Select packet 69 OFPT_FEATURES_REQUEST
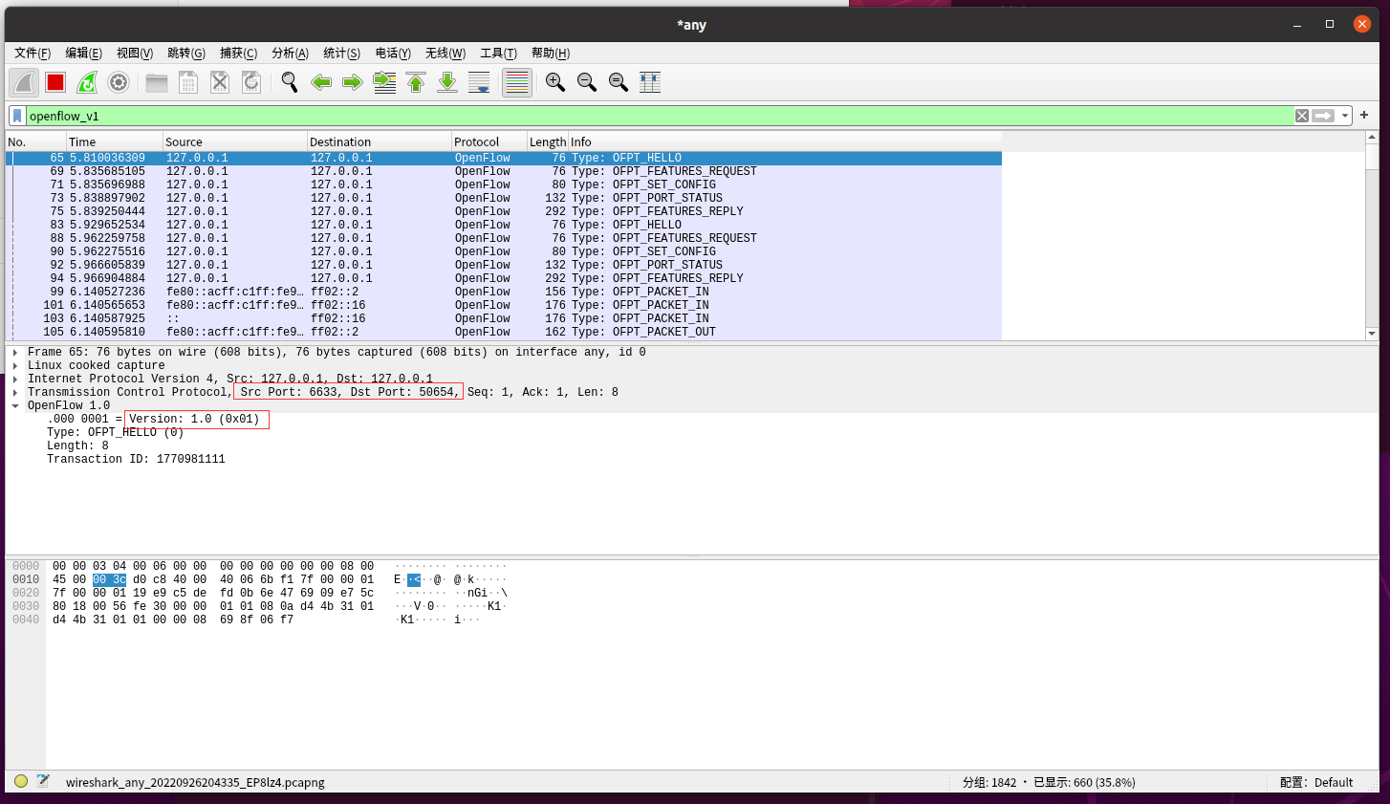Image resolution: width=1390 pixels, height=804 pixels. coord(504,172)
